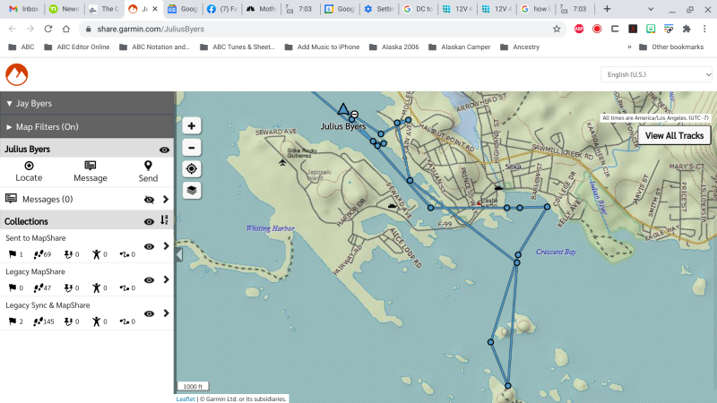Click View All Tracks button

pos(674,135)
